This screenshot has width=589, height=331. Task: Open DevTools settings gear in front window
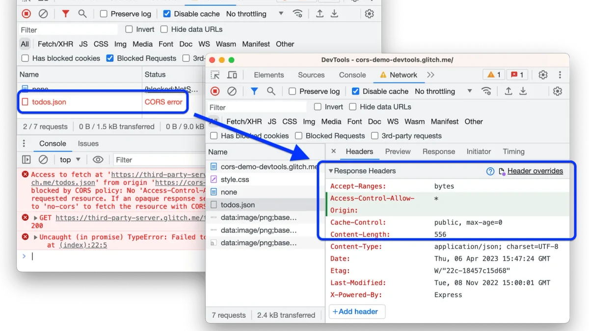(x=543, y=75)
